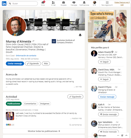
Task: Click compose new message icon
Action: [122, 136]
